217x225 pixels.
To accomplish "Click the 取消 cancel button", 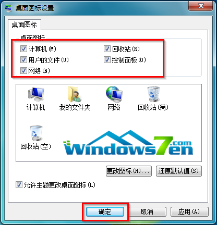I will 147,211.
